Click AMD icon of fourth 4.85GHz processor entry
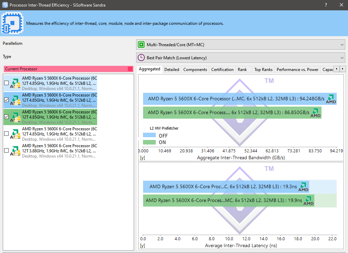Viewport: 348px width, 253px height. (x=15, y=134)
